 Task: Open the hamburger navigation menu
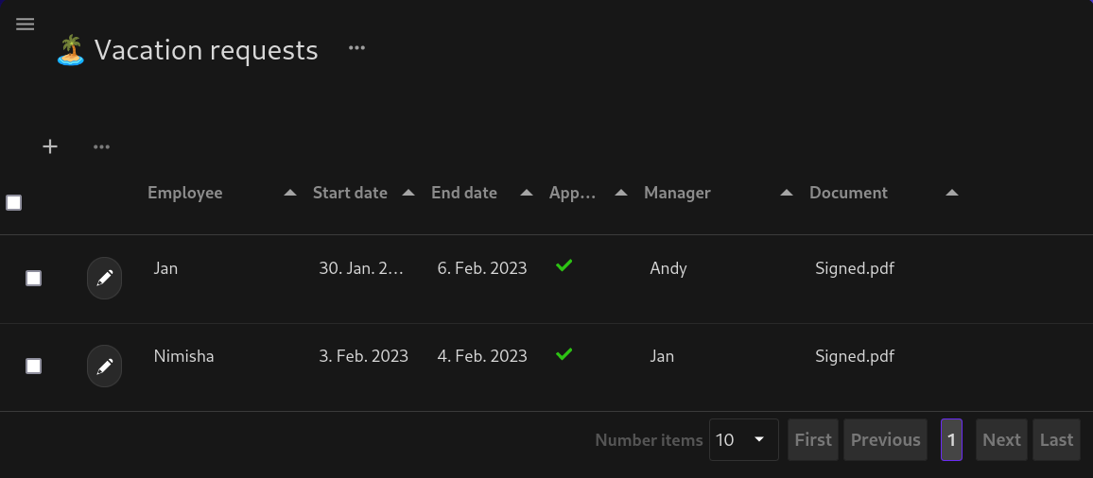pyautogui.click(x=26, y=25)
